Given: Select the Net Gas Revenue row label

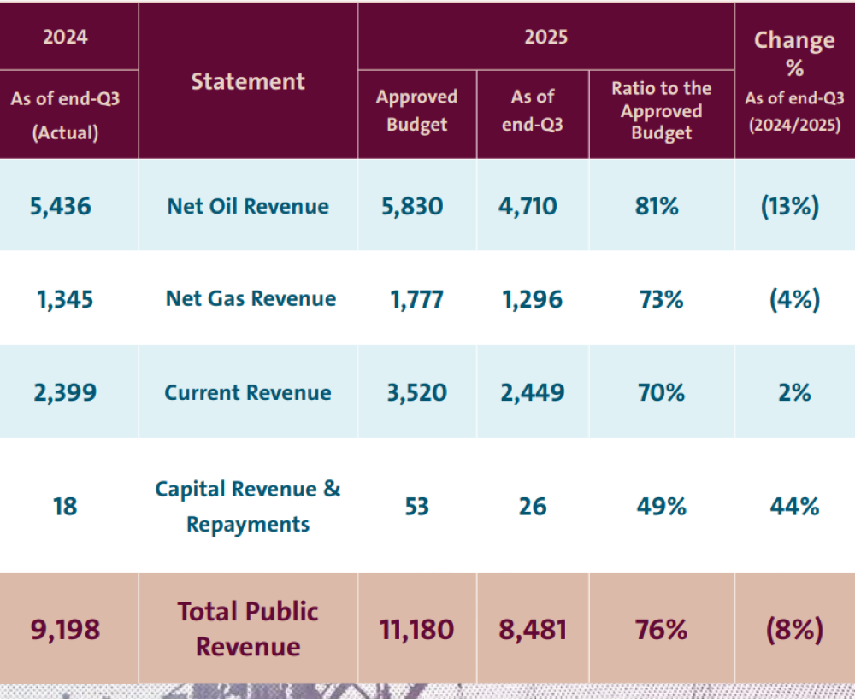Looking at the screenshot, I should click(x=251, y=299).
